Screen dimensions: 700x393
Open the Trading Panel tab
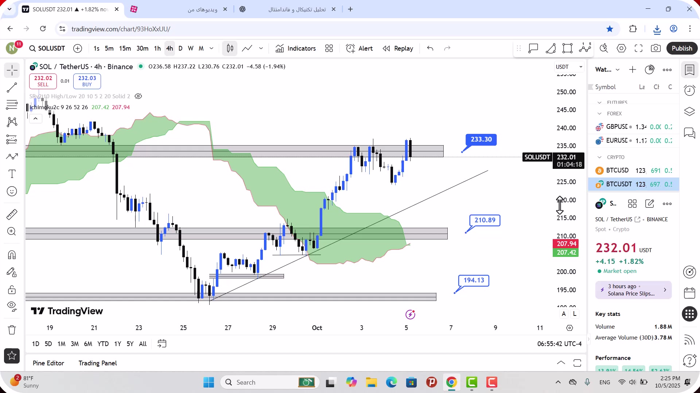[x=98, y=363]
